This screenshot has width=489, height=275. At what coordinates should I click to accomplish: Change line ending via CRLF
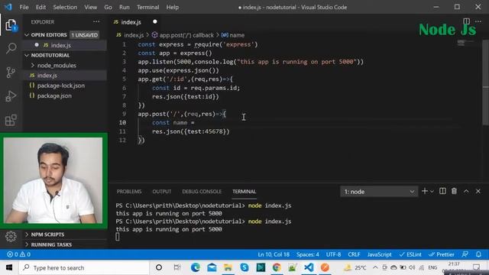click(x=354, y=254)
